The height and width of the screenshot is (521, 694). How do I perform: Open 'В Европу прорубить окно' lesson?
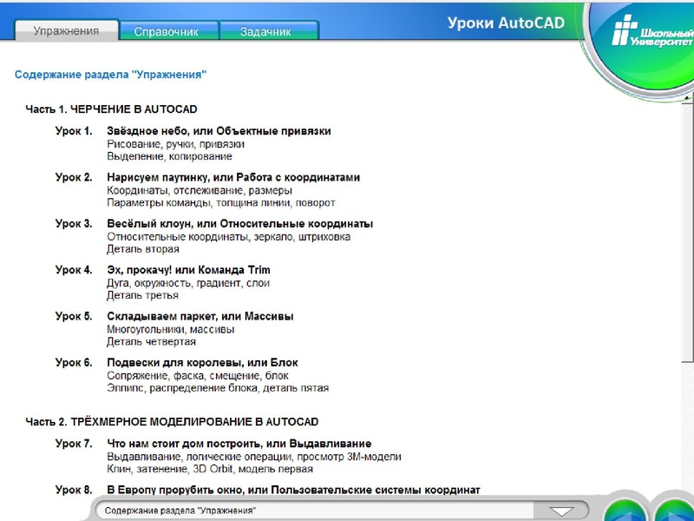coord(292,490)
